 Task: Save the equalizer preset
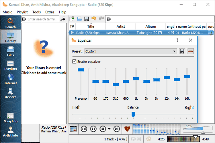(x=182, y=51)
